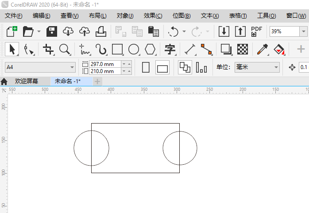The image size is (309, 213).
Task: Select the Pick tool arrow
Action: (x=12, y=49)
